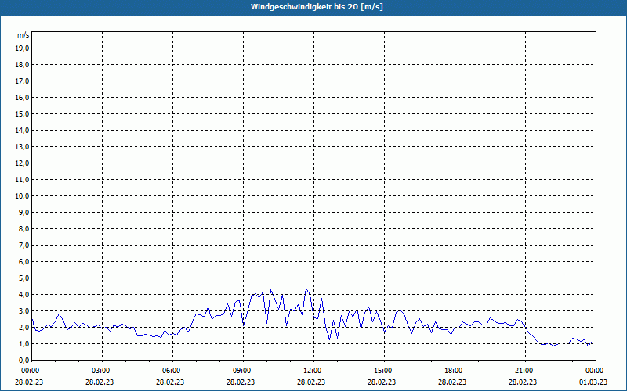Click the 18,0 y-axis label
This screenshot has height=391, width=627.
(22, 65)
